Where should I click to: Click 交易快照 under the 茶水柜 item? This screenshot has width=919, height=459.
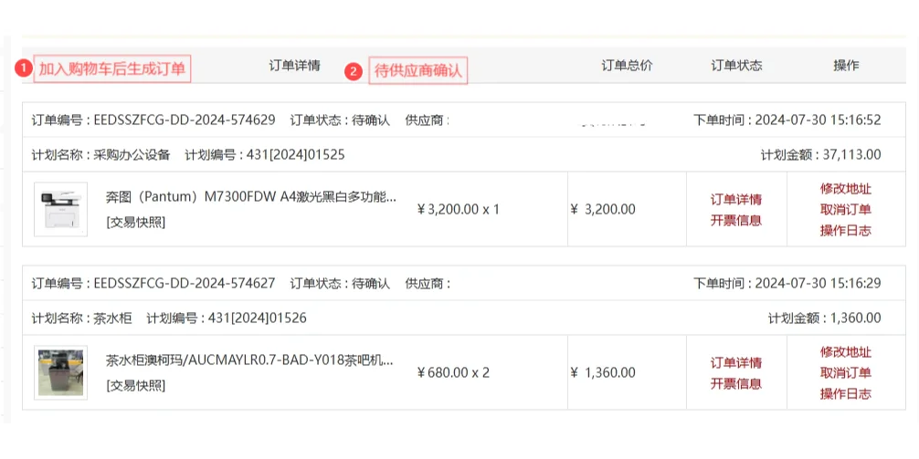135,386
